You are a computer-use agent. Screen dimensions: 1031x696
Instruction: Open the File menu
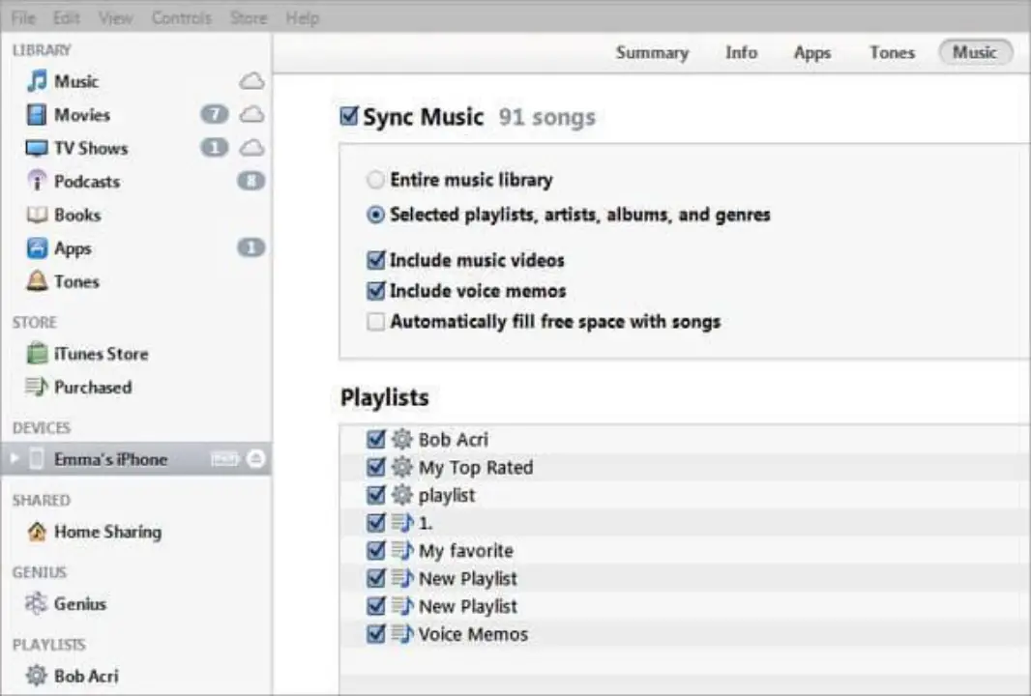[x=23, y=18]
